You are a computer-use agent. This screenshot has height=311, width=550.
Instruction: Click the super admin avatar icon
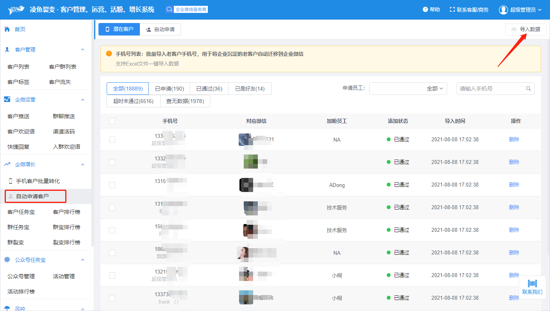pyautogui.click(x=503, y=10)
